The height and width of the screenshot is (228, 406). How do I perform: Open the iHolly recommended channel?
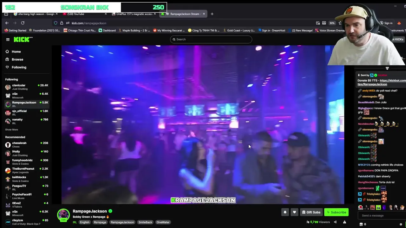tap(27, 153)
